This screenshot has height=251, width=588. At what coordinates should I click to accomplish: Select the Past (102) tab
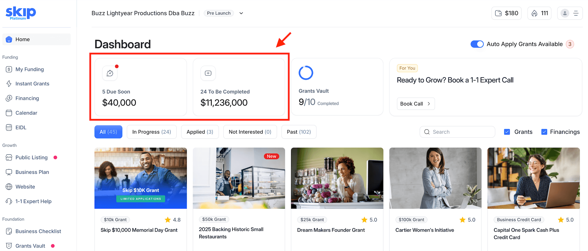click(299, 132)
